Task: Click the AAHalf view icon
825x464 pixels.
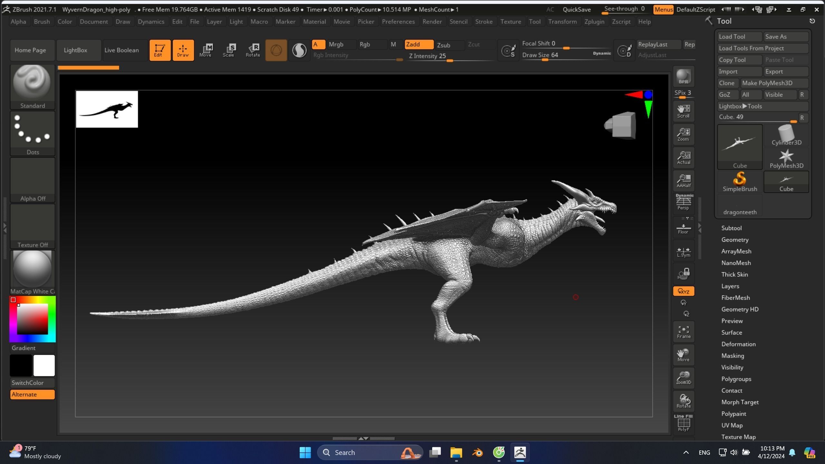Action: point(684,181)
